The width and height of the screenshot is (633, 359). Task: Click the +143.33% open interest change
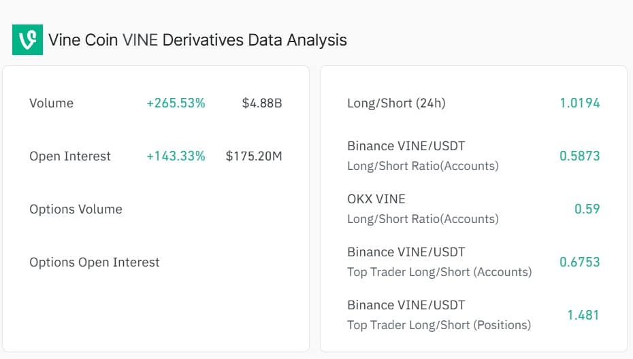click(176, 156)
